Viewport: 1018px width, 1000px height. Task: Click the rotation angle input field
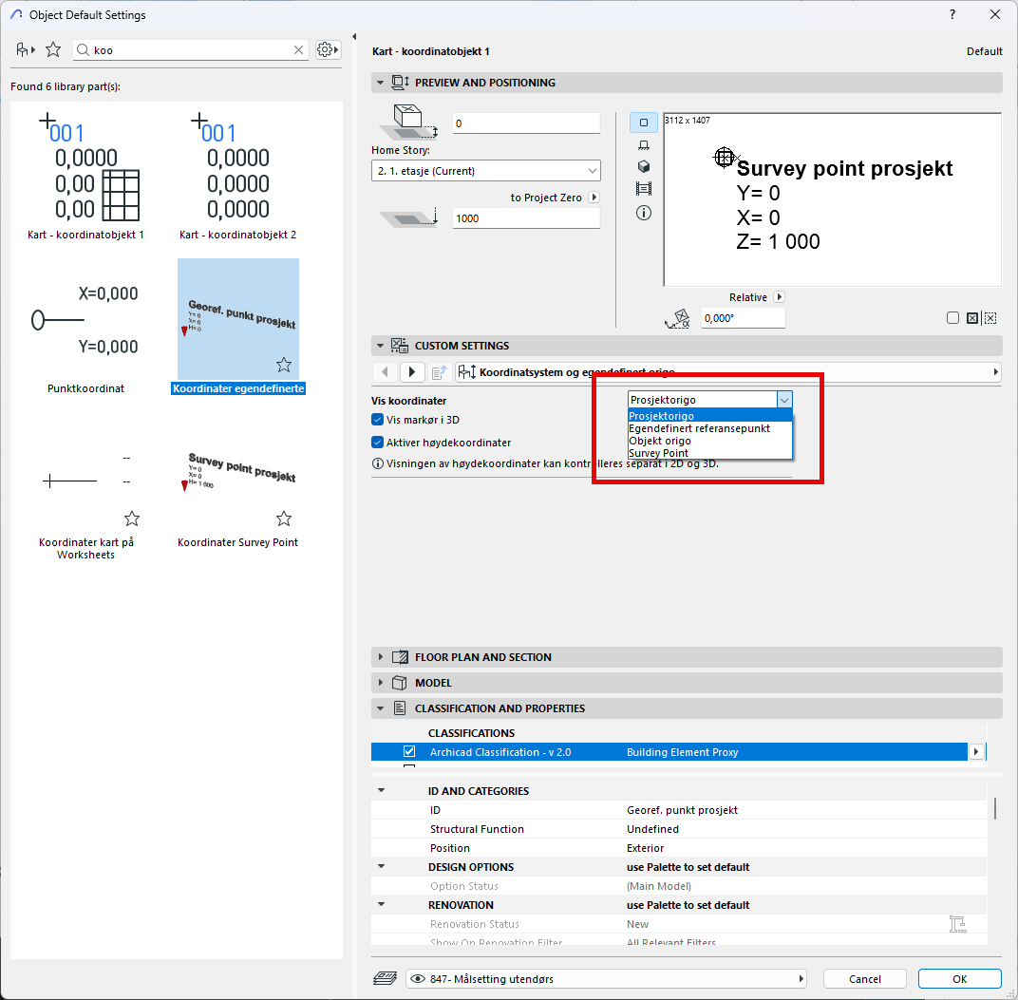point(743,319)
